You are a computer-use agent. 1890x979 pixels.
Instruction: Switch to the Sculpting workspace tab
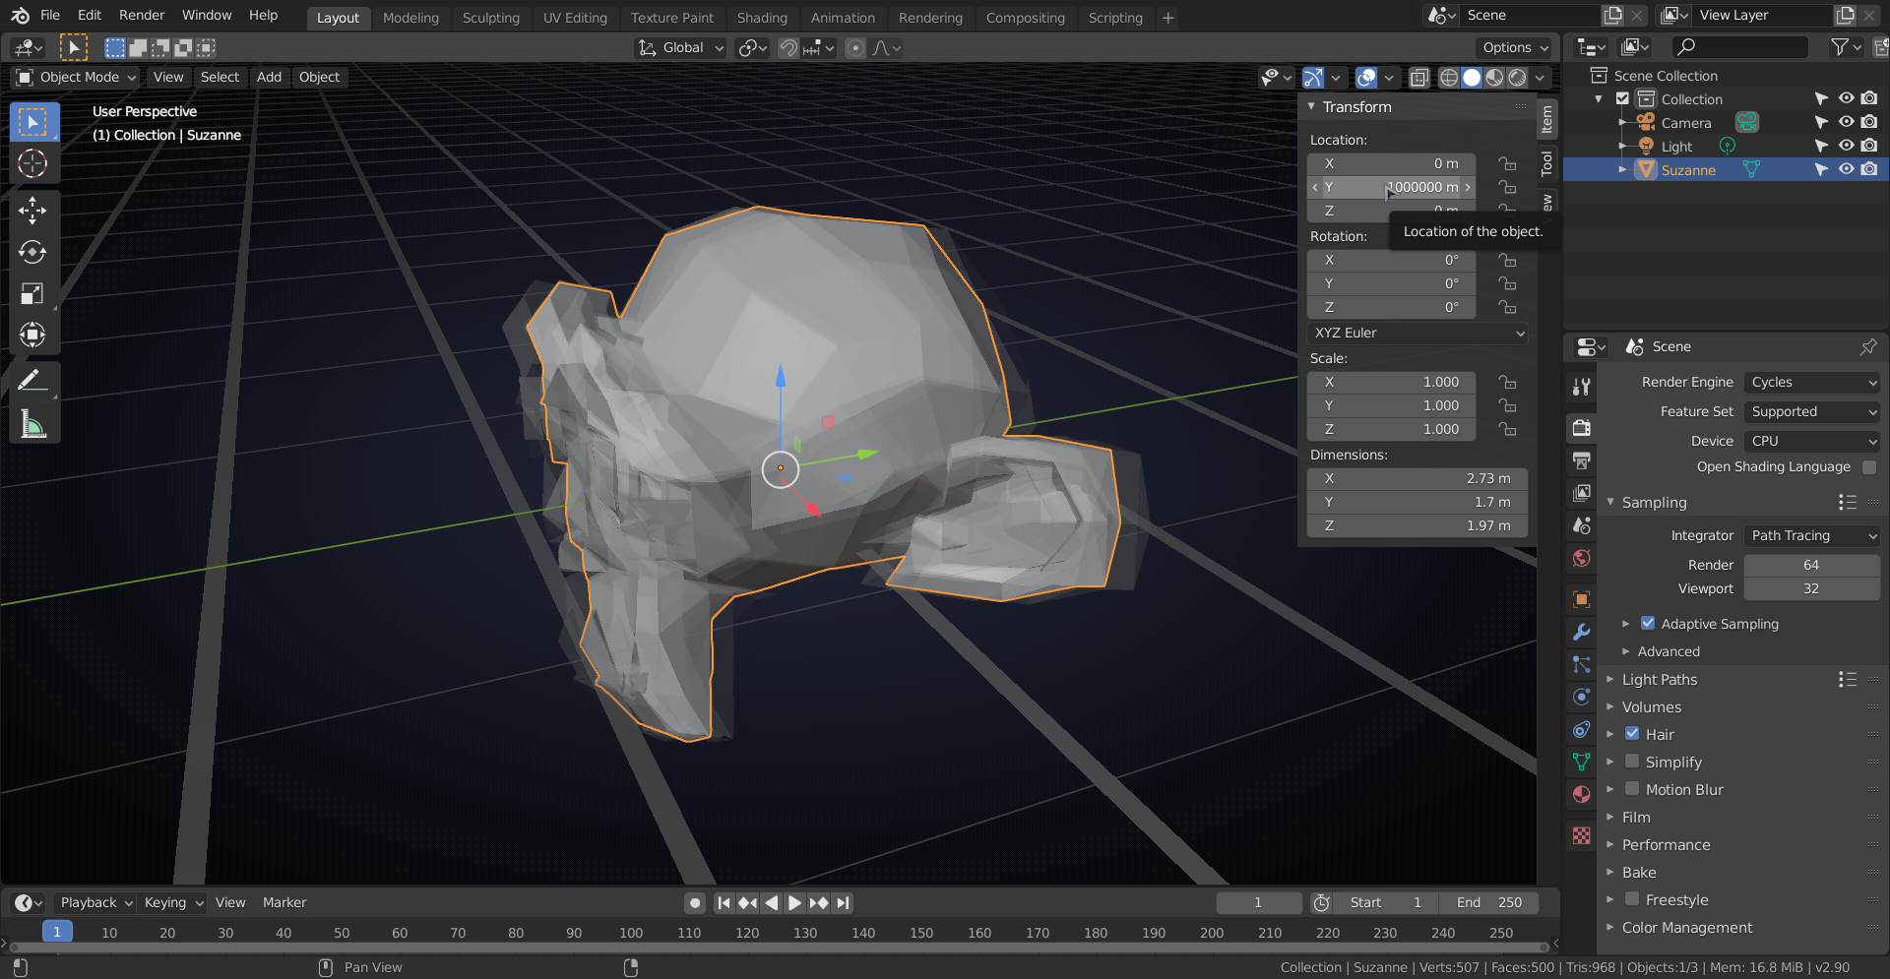(490, 18)
